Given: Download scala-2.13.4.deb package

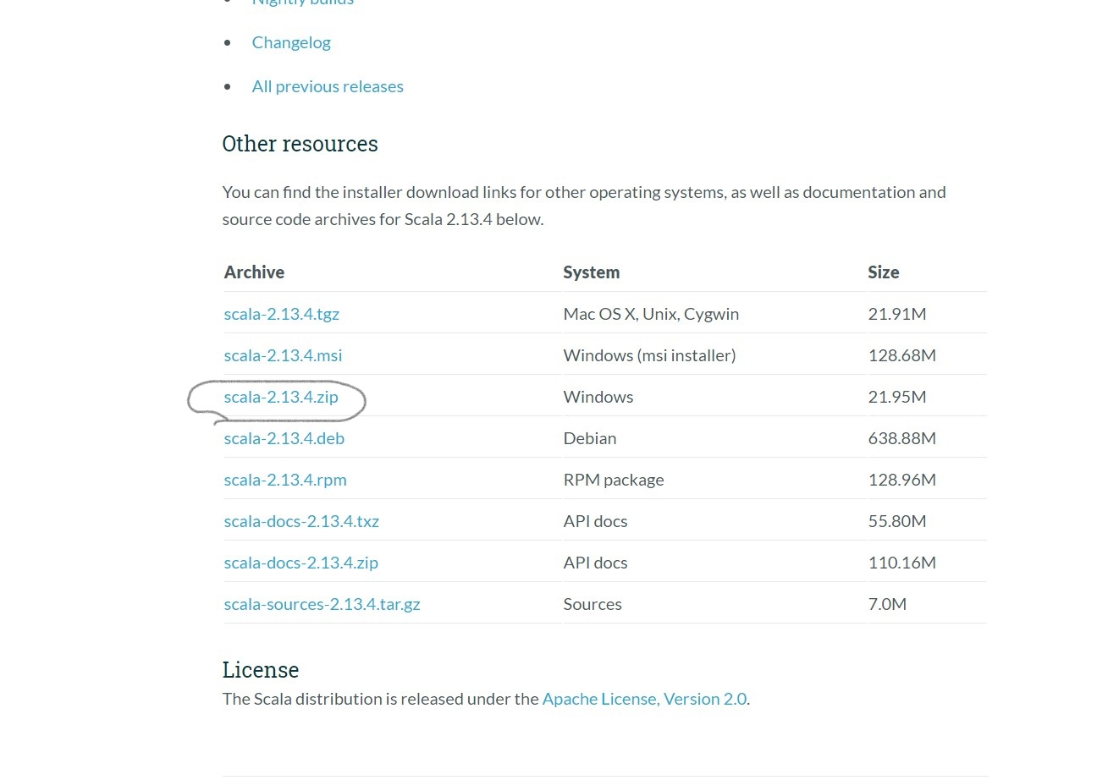Looking at the screenshot, I should point(284,438).
